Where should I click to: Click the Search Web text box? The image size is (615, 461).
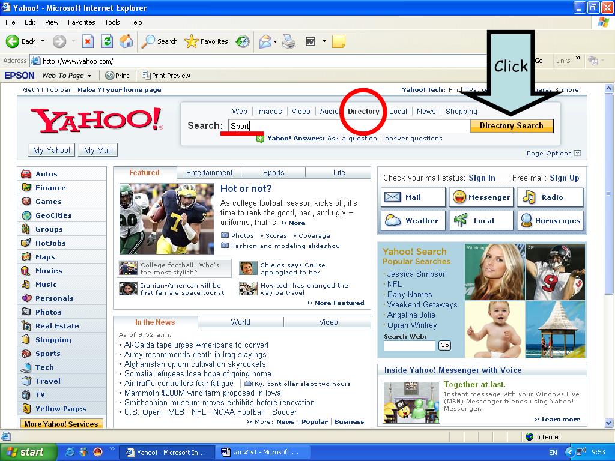click(x=410, y=345)
